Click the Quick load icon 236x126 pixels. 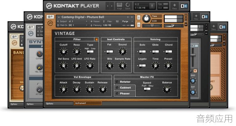[x=128, y=6]
